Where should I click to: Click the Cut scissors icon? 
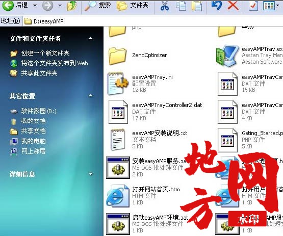pos(165,6)
